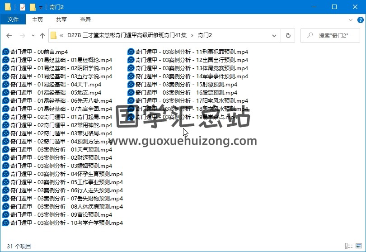Select file 01天气预测.mp4
The width and height of the screenshot is (366, 252).
[x=57, y=150]
